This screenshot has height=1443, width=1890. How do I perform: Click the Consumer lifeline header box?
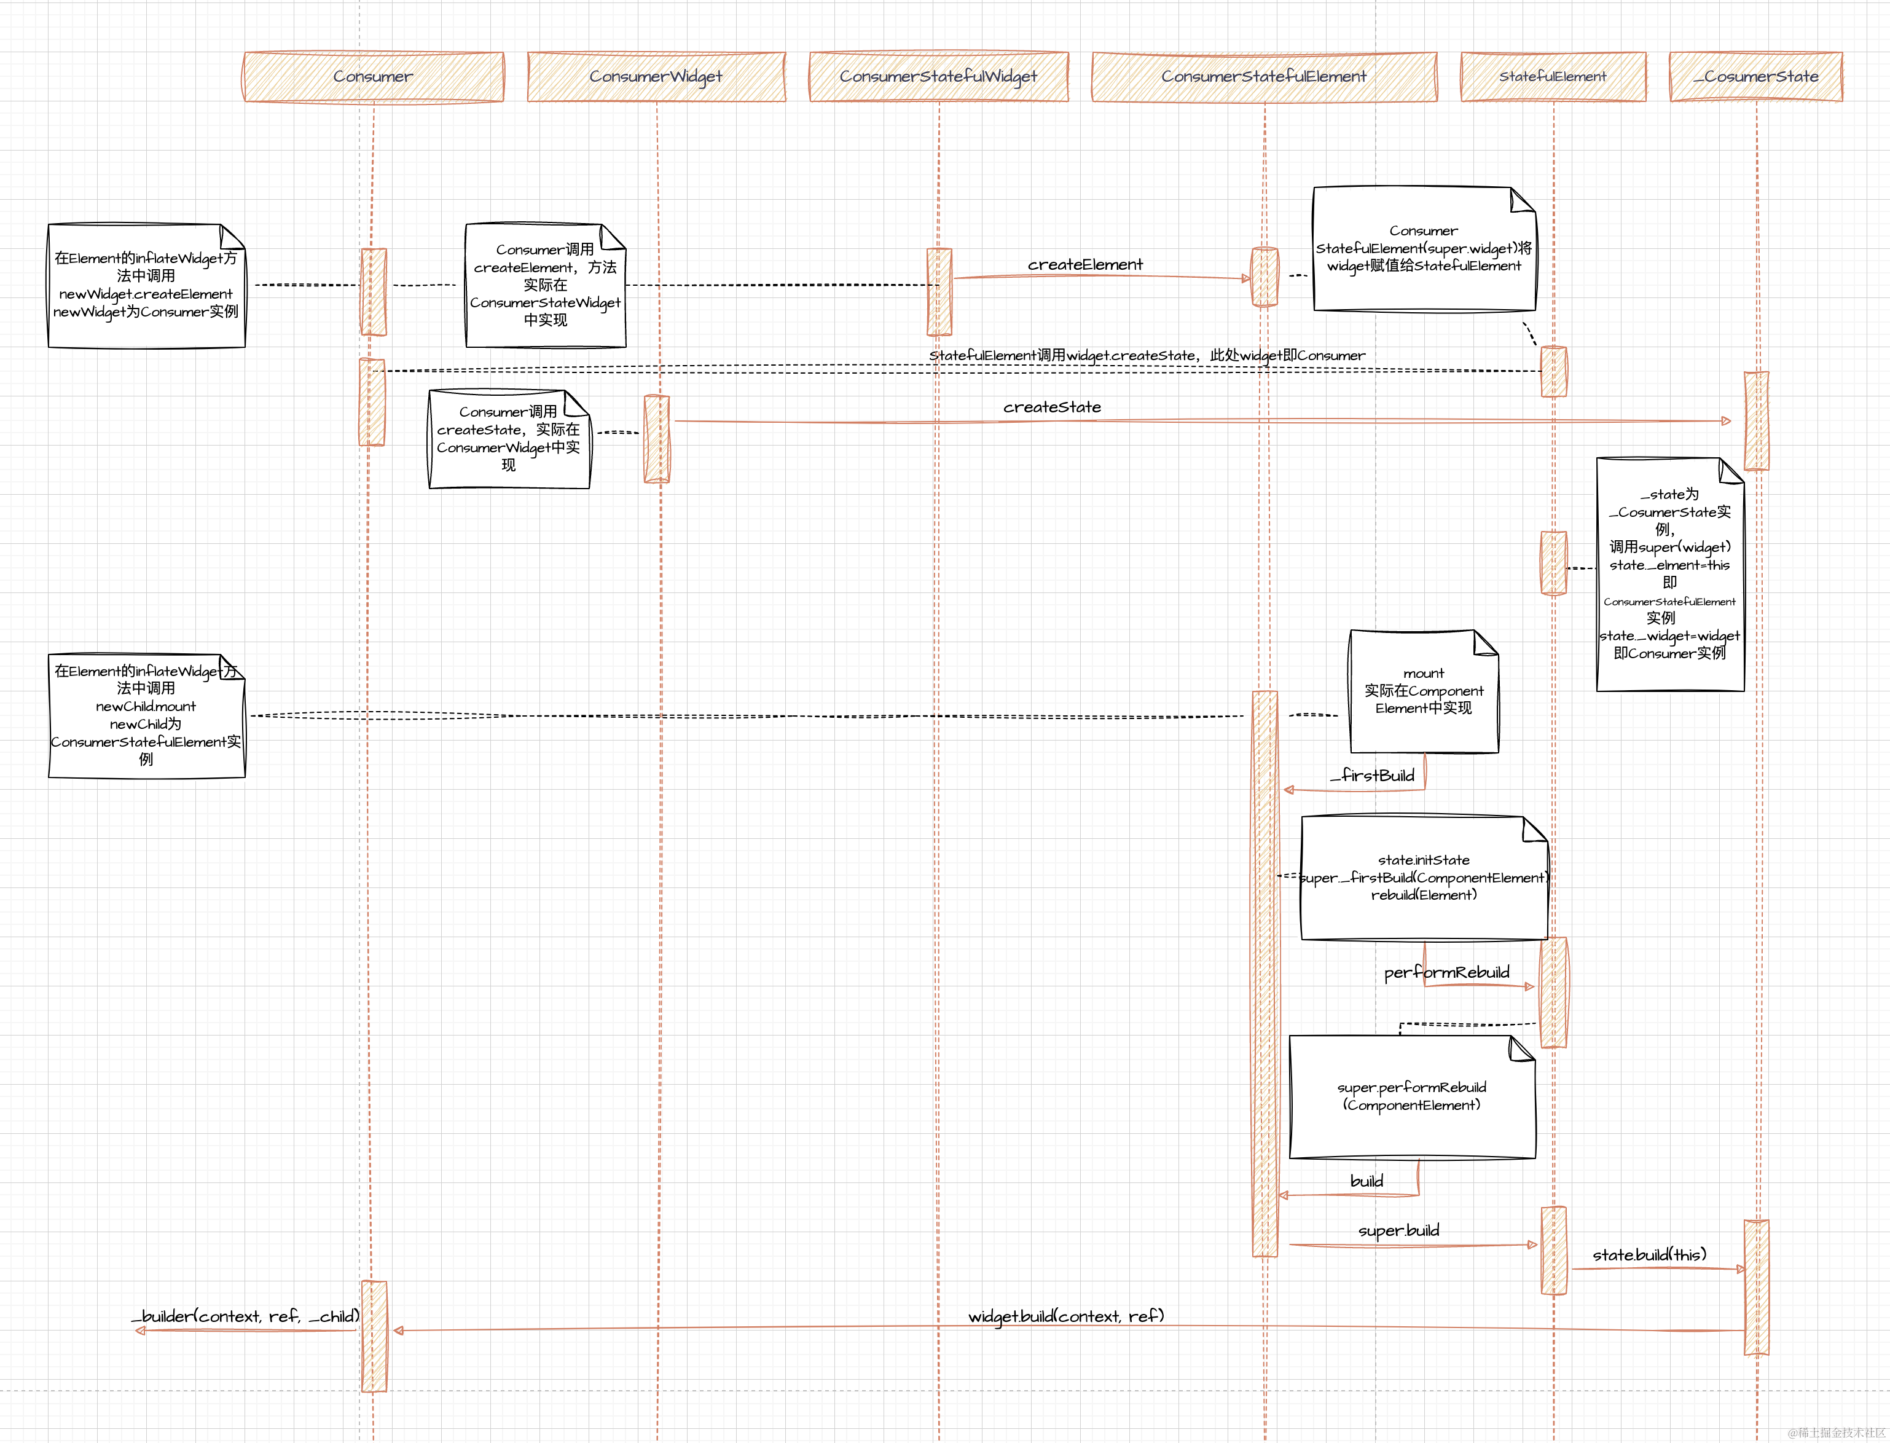[373, 76]
